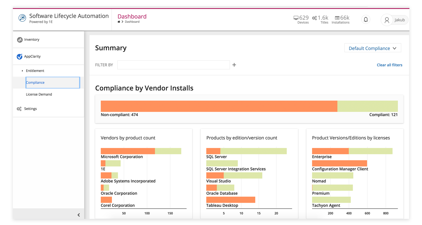Click the 629 Devices counter
Image resolution: width=422 pixels, height=225 pixels.
pos(301,20)
